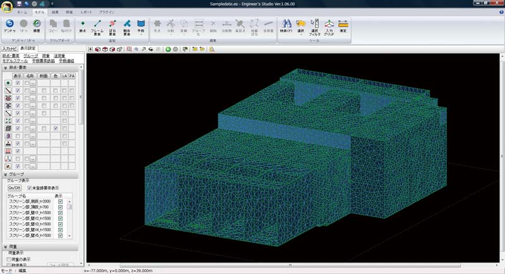505x274 pixels.
Task: Select the 節点 node tool
Action: [x=83, y=24]
